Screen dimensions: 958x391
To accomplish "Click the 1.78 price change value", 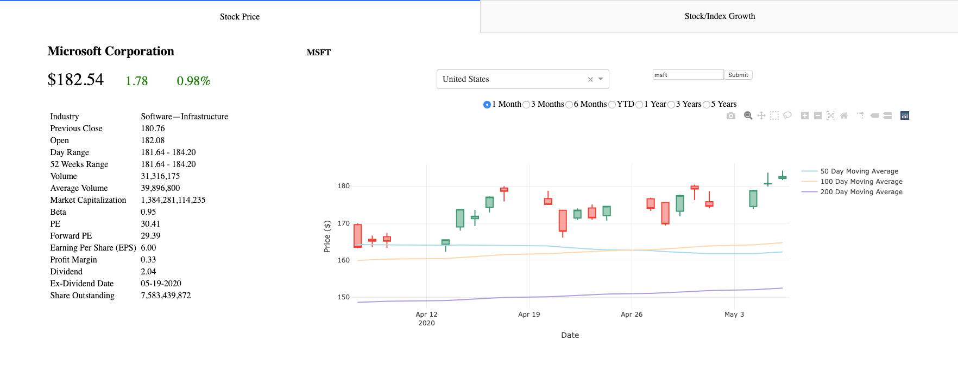I will [x=137, y=81].
